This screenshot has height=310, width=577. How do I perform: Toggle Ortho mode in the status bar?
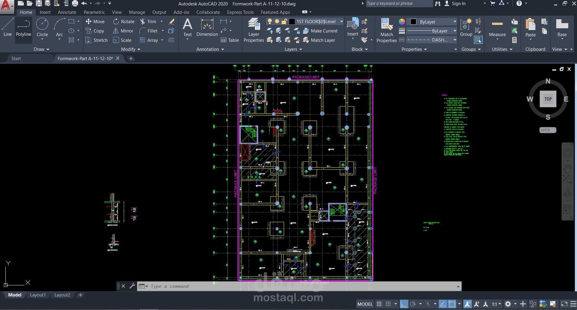404,304
